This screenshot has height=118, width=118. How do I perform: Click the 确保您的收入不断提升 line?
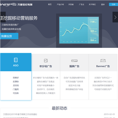coord(46,93)
